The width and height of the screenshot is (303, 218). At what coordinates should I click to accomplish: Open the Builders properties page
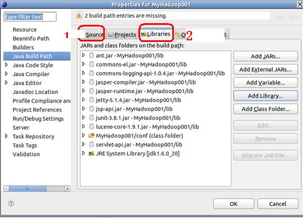23,47
